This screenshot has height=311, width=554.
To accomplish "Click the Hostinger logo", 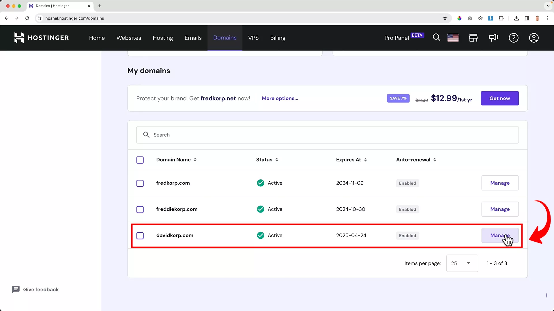I will (42, 38).
